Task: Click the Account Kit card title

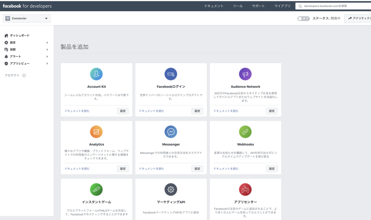Action: [96, 87]
